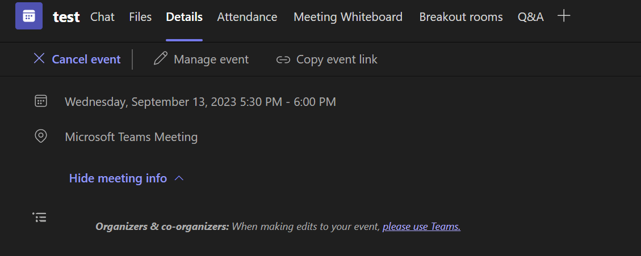Click the purple calendar meeting icon
Image resolution: width=641 pixels, height=256 pixels.
click(28, 16)
